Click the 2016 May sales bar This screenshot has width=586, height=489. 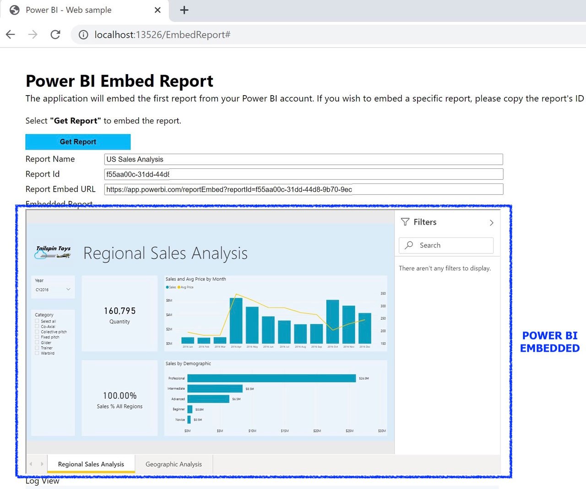[x=252, y=325]
